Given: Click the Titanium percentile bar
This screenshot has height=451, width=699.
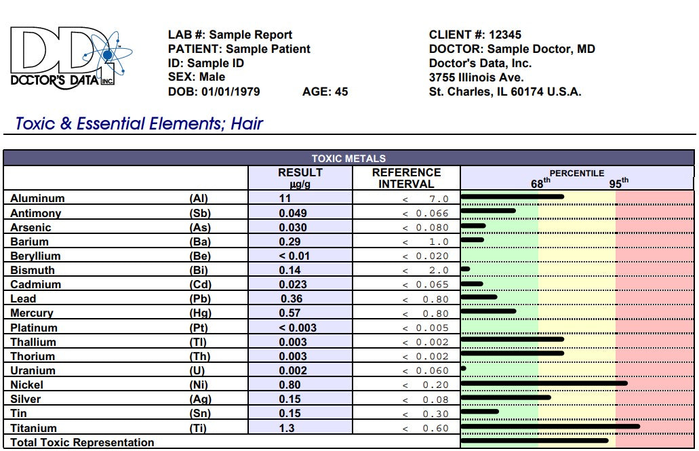Looking at the screenshot, I should (x=549, y=427).
